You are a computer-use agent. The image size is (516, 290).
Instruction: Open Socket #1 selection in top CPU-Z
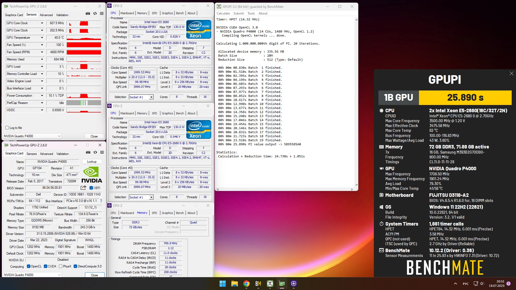tap(141, 97)
